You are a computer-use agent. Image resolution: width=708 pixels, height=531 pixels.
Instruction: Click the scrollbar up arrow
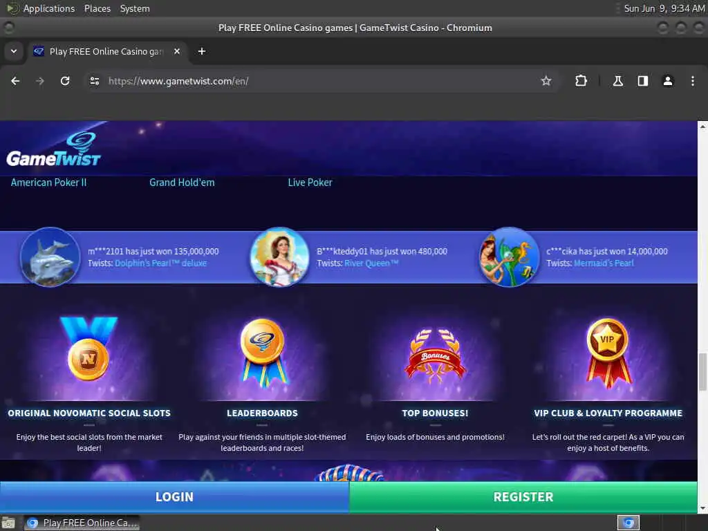pos(702,127)
